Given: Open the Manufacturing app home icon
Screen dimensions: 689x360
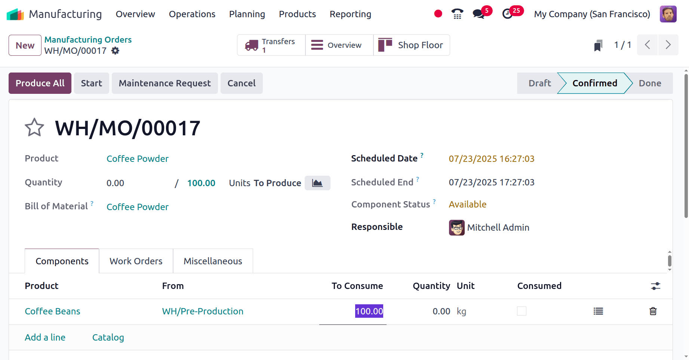Looking at the screenshot, I should click(x=15, y=14).
